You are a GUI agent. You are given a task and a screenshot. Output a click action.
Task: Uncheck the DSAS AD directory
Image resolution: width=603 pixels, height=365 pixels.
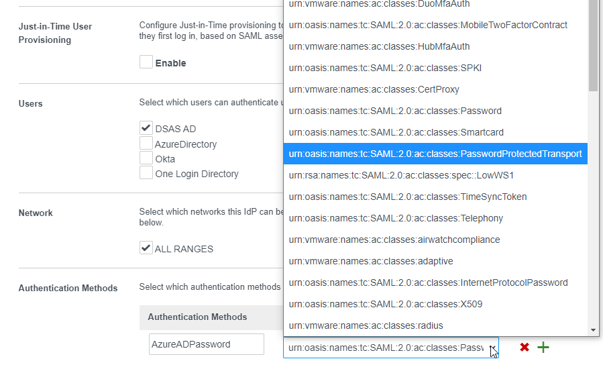(146, 127)
